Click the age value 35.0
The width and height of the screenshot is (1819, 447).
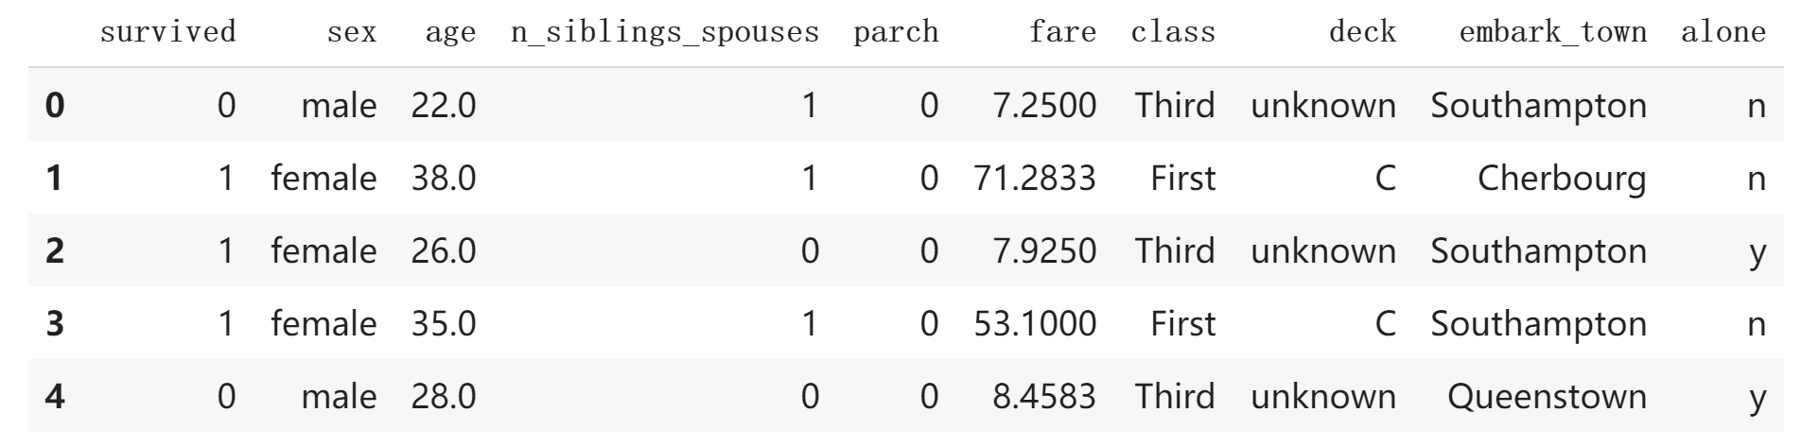(444, 323)
